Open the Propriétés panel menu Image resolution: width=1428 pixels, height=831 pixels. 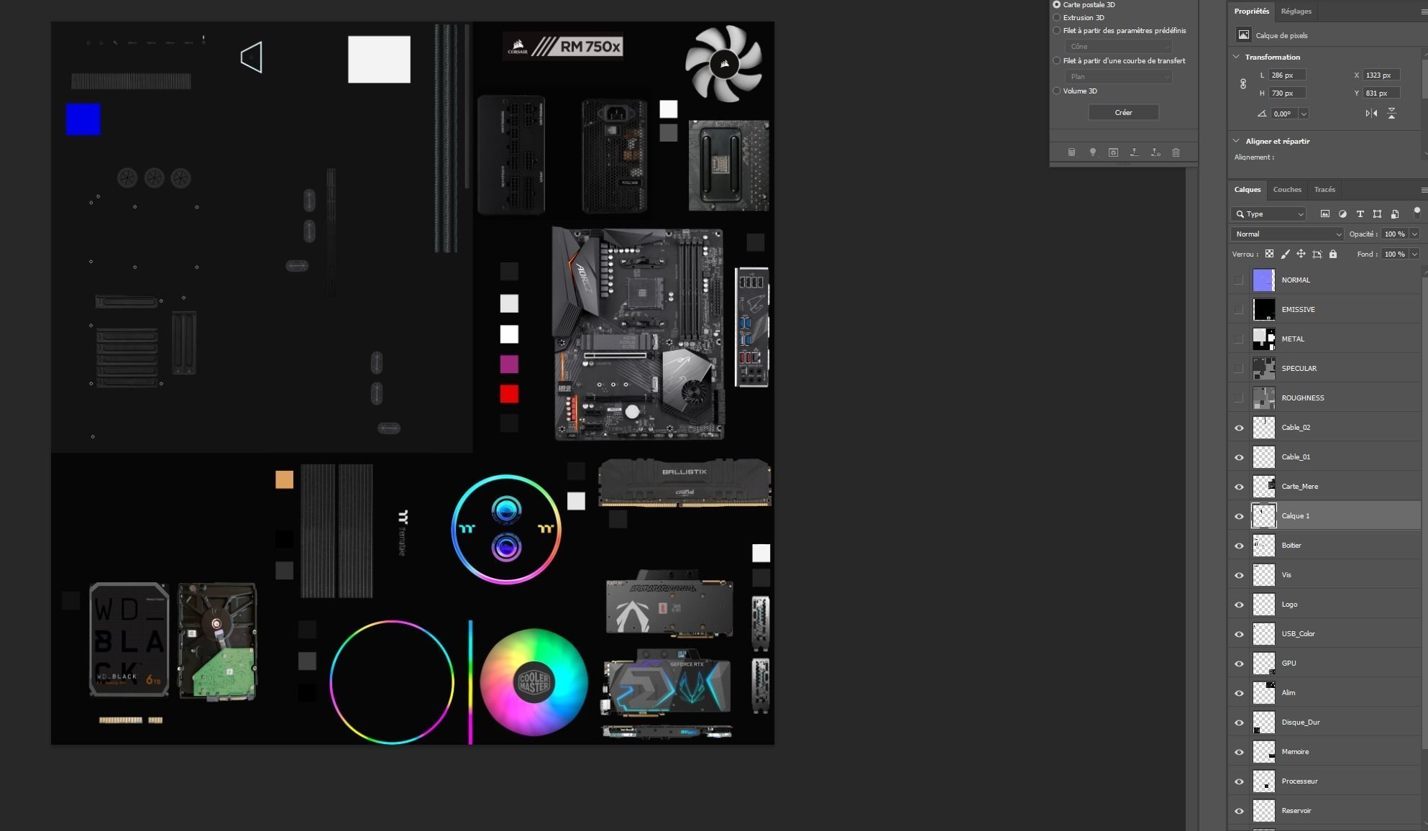[x=1424, y=12]
